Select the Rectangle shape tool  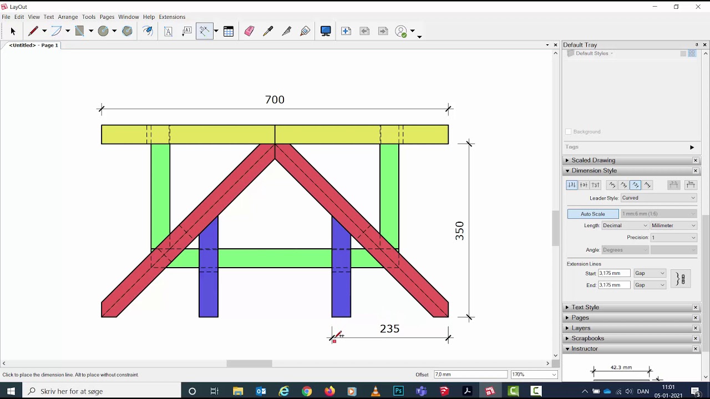pos(80,32)
